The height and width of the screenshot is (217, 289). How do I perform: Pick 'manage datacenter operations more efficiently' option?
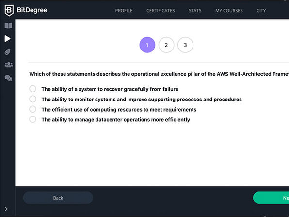[32, 119]
